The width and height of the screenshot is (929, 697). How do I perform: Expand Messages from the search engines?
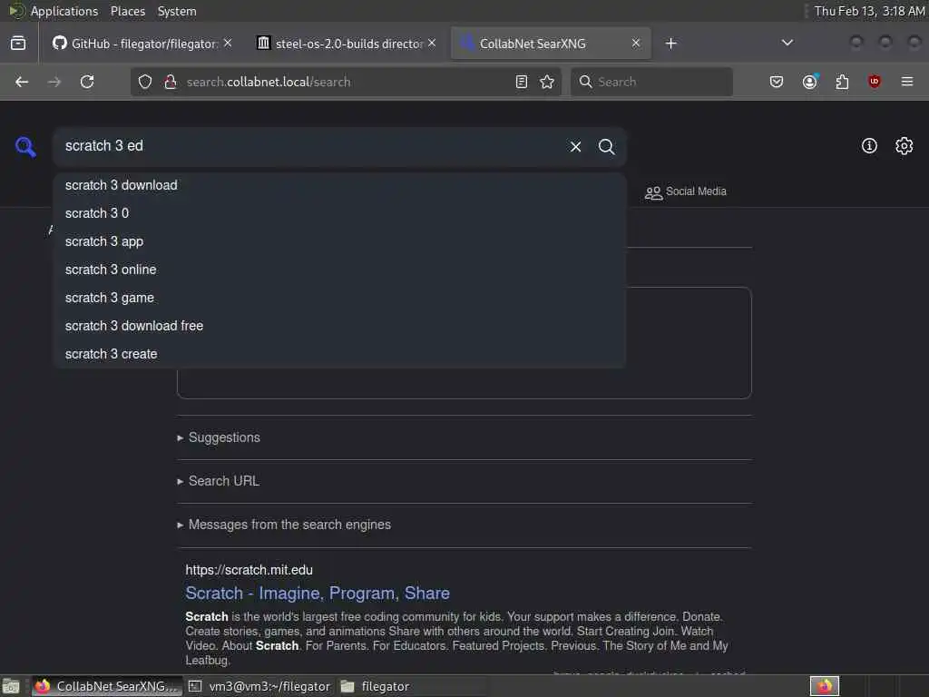coord(284,525)
